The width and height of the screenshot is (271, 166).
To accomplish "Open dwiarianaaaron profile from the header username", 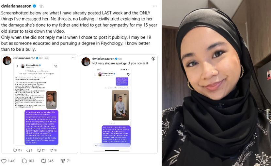I will coord(16,6).
